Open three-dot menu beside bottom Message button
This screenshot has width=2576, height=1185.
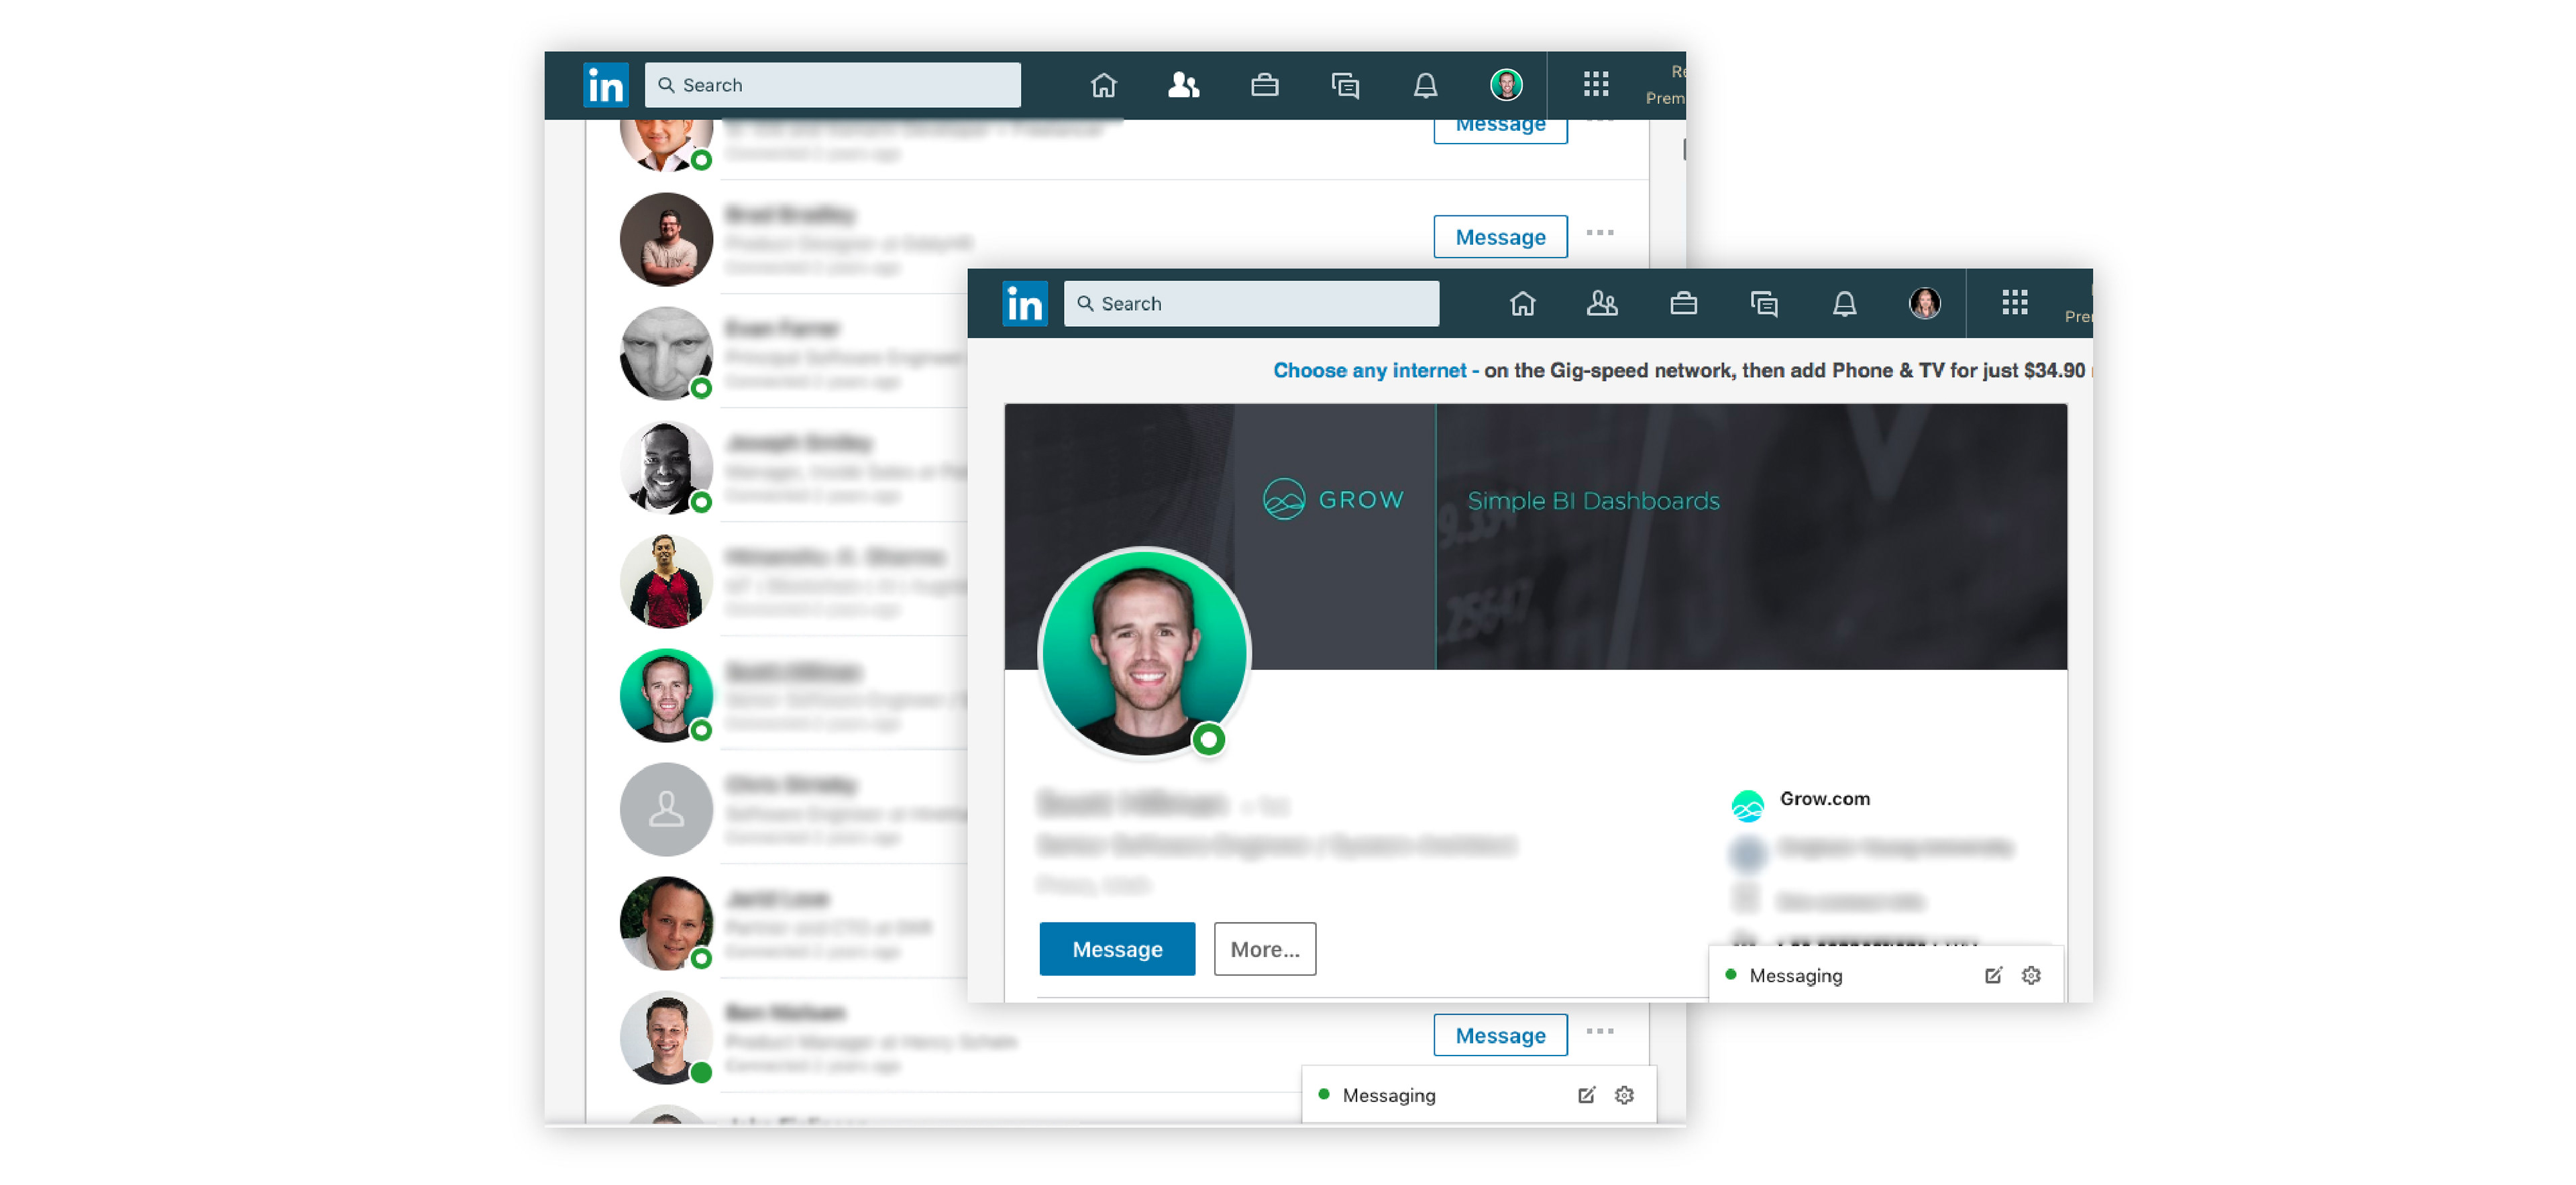[x=1599, y=1031]
